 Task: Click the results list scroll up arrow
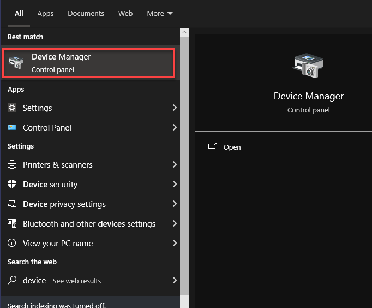[184, 33]
